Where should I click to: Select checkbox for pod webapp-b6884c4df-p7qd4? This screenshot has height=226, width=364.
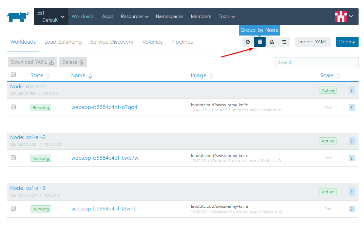[13, 107]
